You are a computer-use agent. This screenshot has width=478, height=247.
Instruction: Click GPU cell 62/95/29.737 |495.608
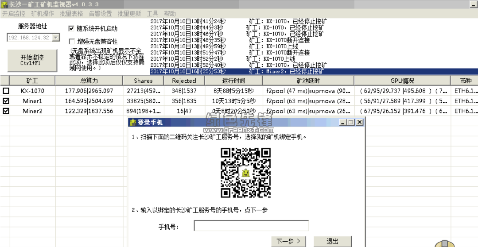click(402, 91)
